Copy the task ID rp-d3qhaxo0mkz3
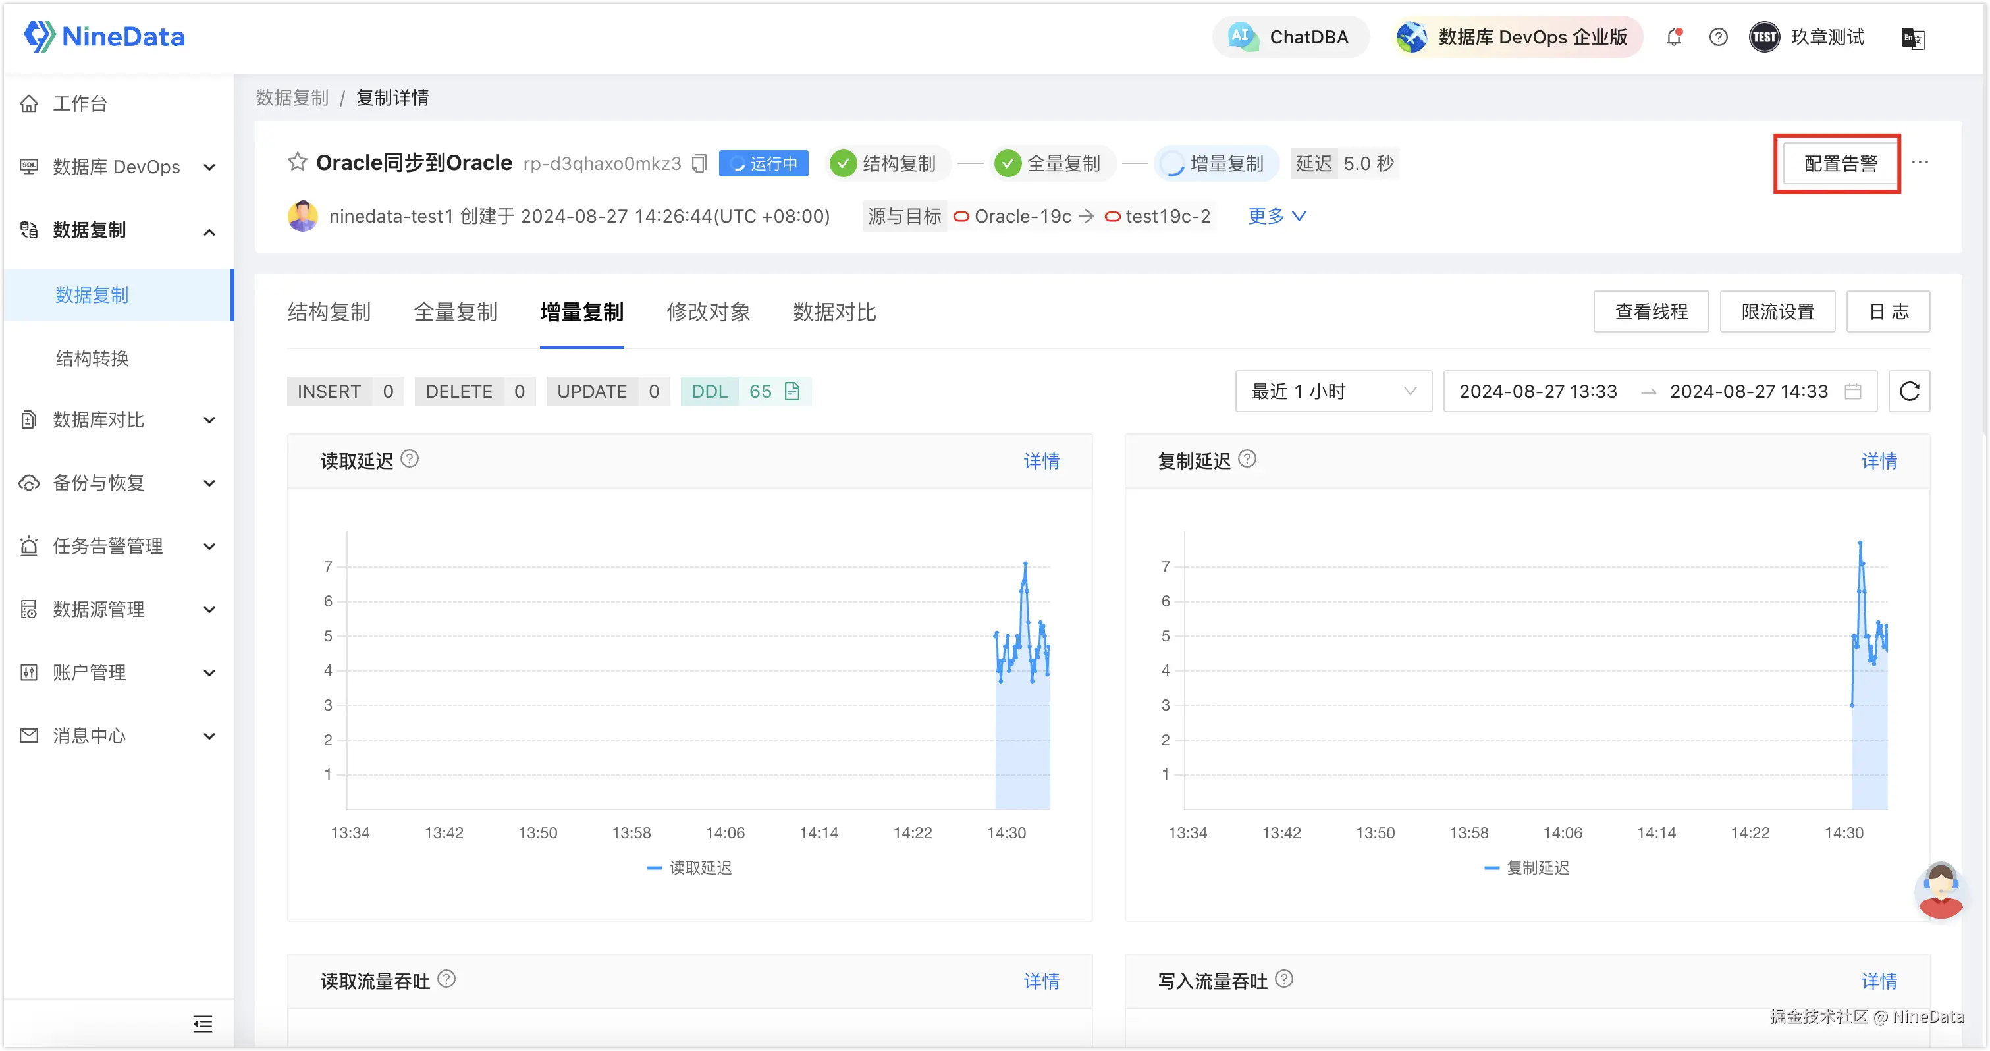Viewport: 1990px width, 1051px height. (699, 164)
